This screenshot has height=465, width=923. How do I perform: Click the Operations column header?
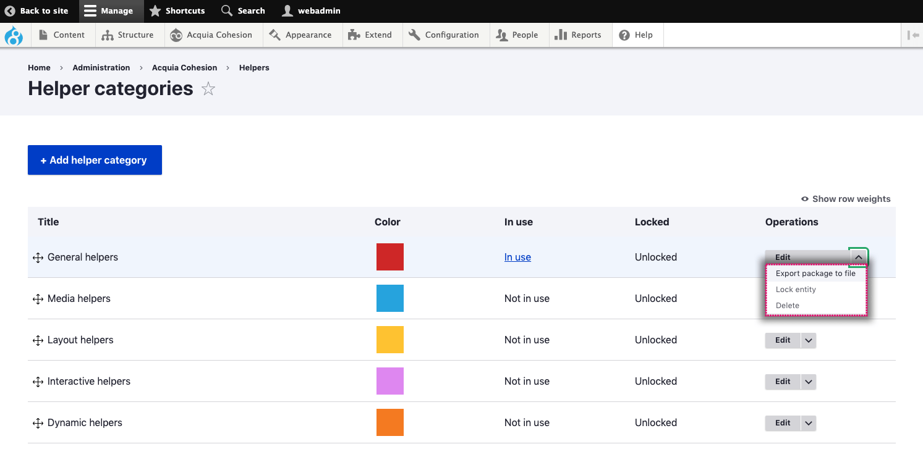coord(791,222)
